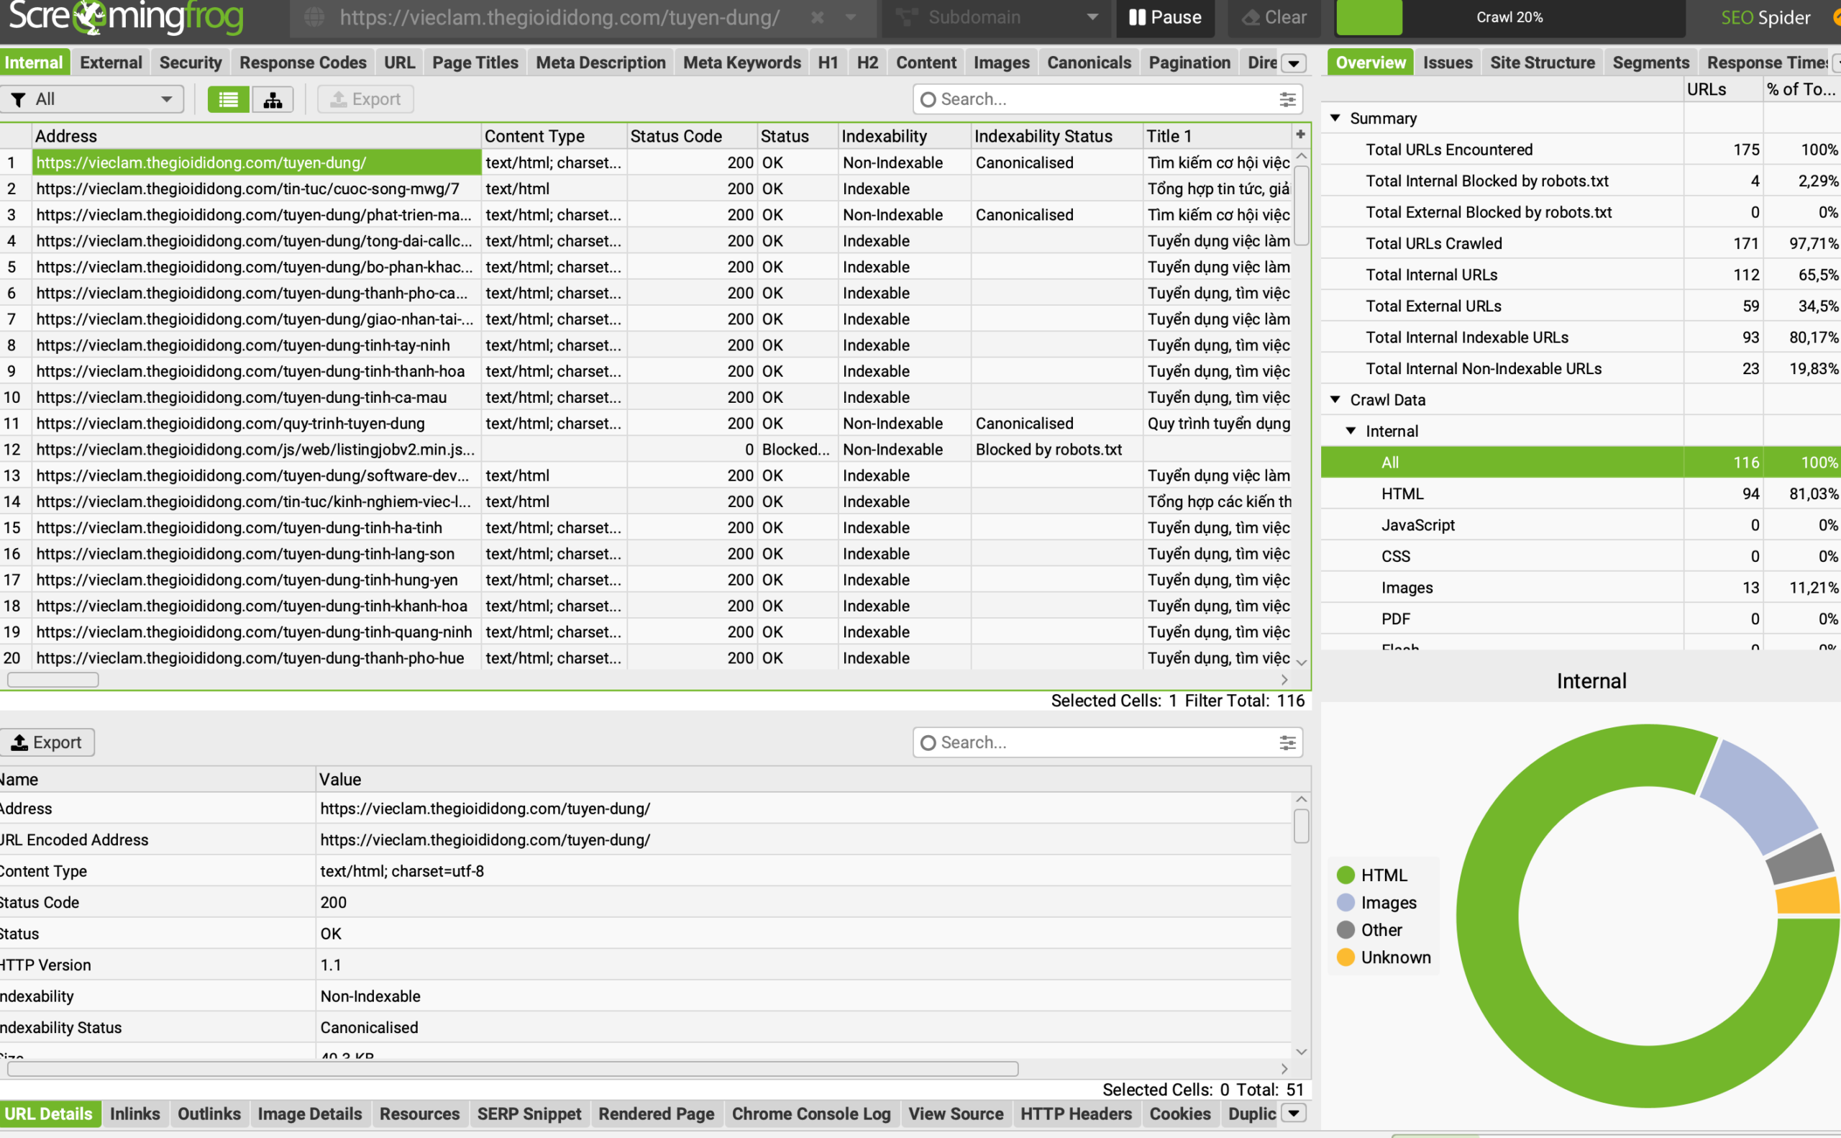Select the quy-trinh-tuyen-dung URL row

(230, 424)
